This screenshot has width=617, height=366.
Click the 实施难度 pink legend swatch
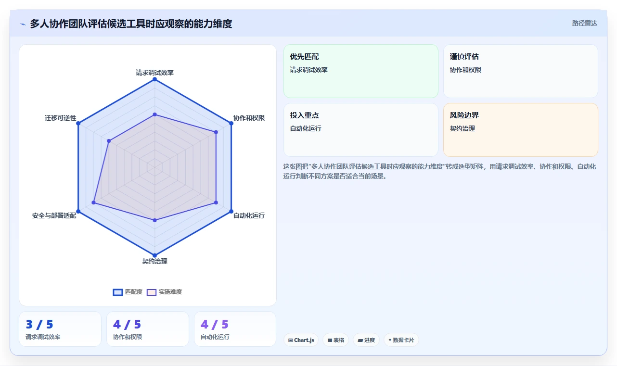[x=152, y=292]
